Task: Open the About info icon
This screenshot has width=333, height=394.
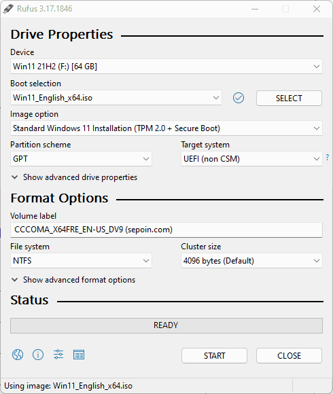Action: (x=38, y=355)
